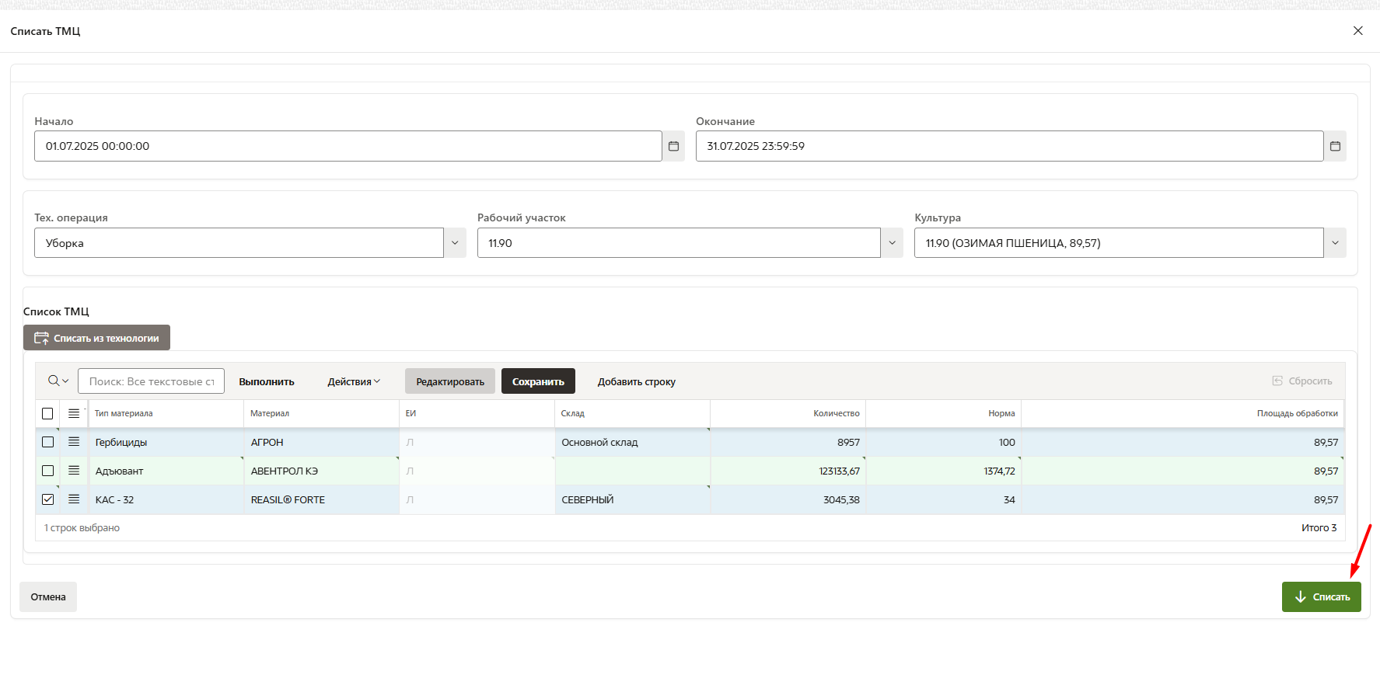1380x699 pixels.
Task: Expand the Культура dropdown
Action: click(1335, 243)
